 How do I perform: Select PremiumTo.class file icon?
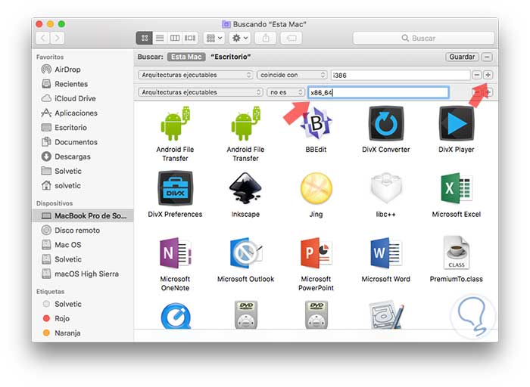pyautogui.click(x=457, y=252)
